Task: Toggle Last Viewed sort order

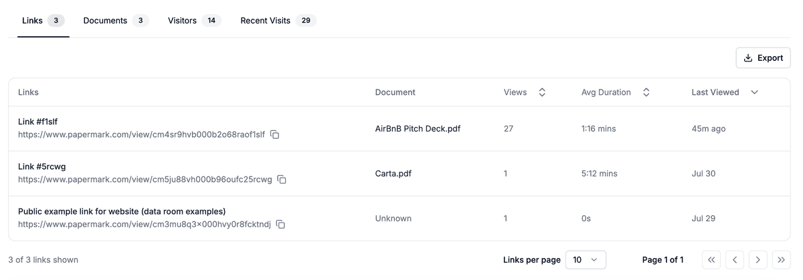Action: tap(754, 93)
